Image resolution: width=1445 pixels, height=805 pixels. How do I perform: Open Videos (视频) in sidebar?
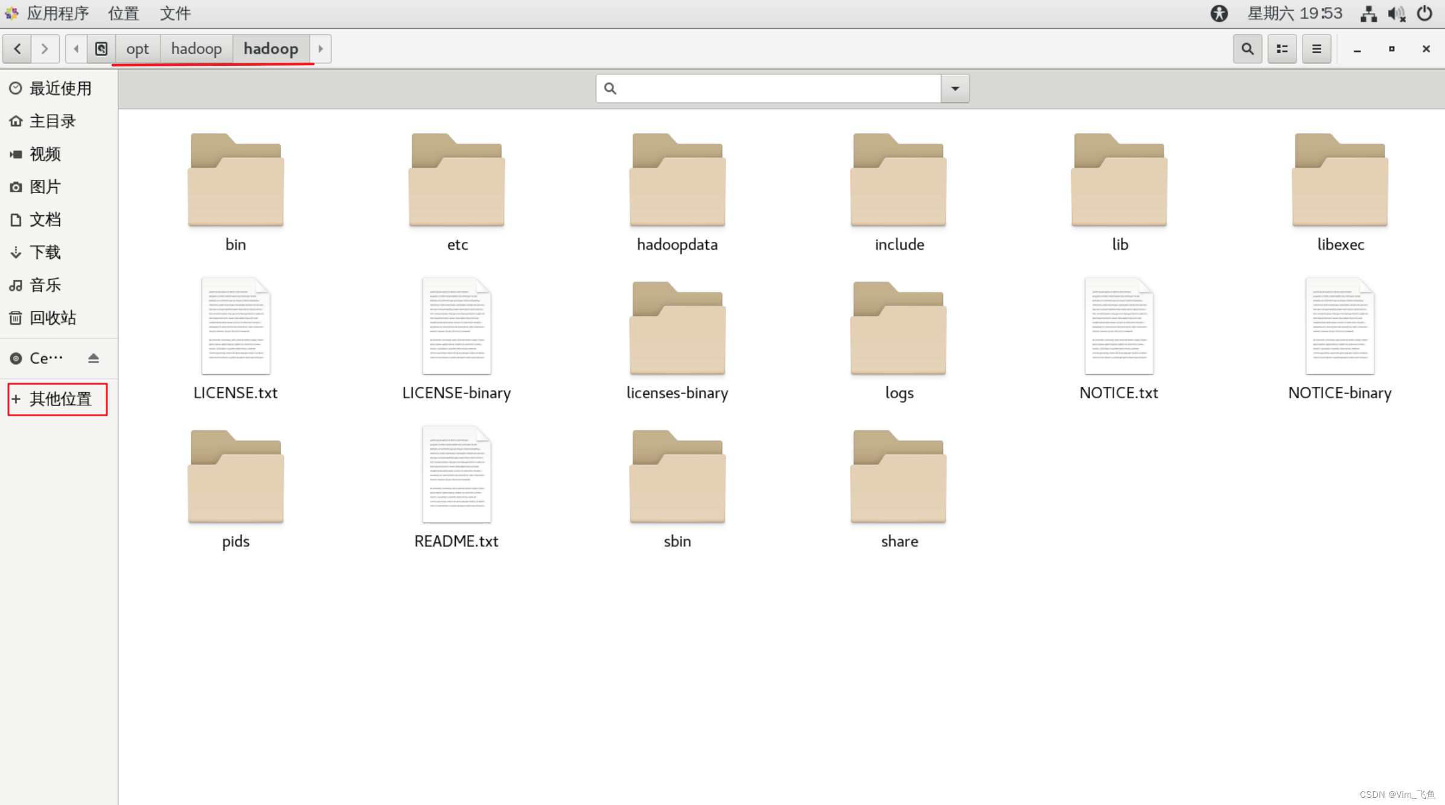click(x=59, y=154)
